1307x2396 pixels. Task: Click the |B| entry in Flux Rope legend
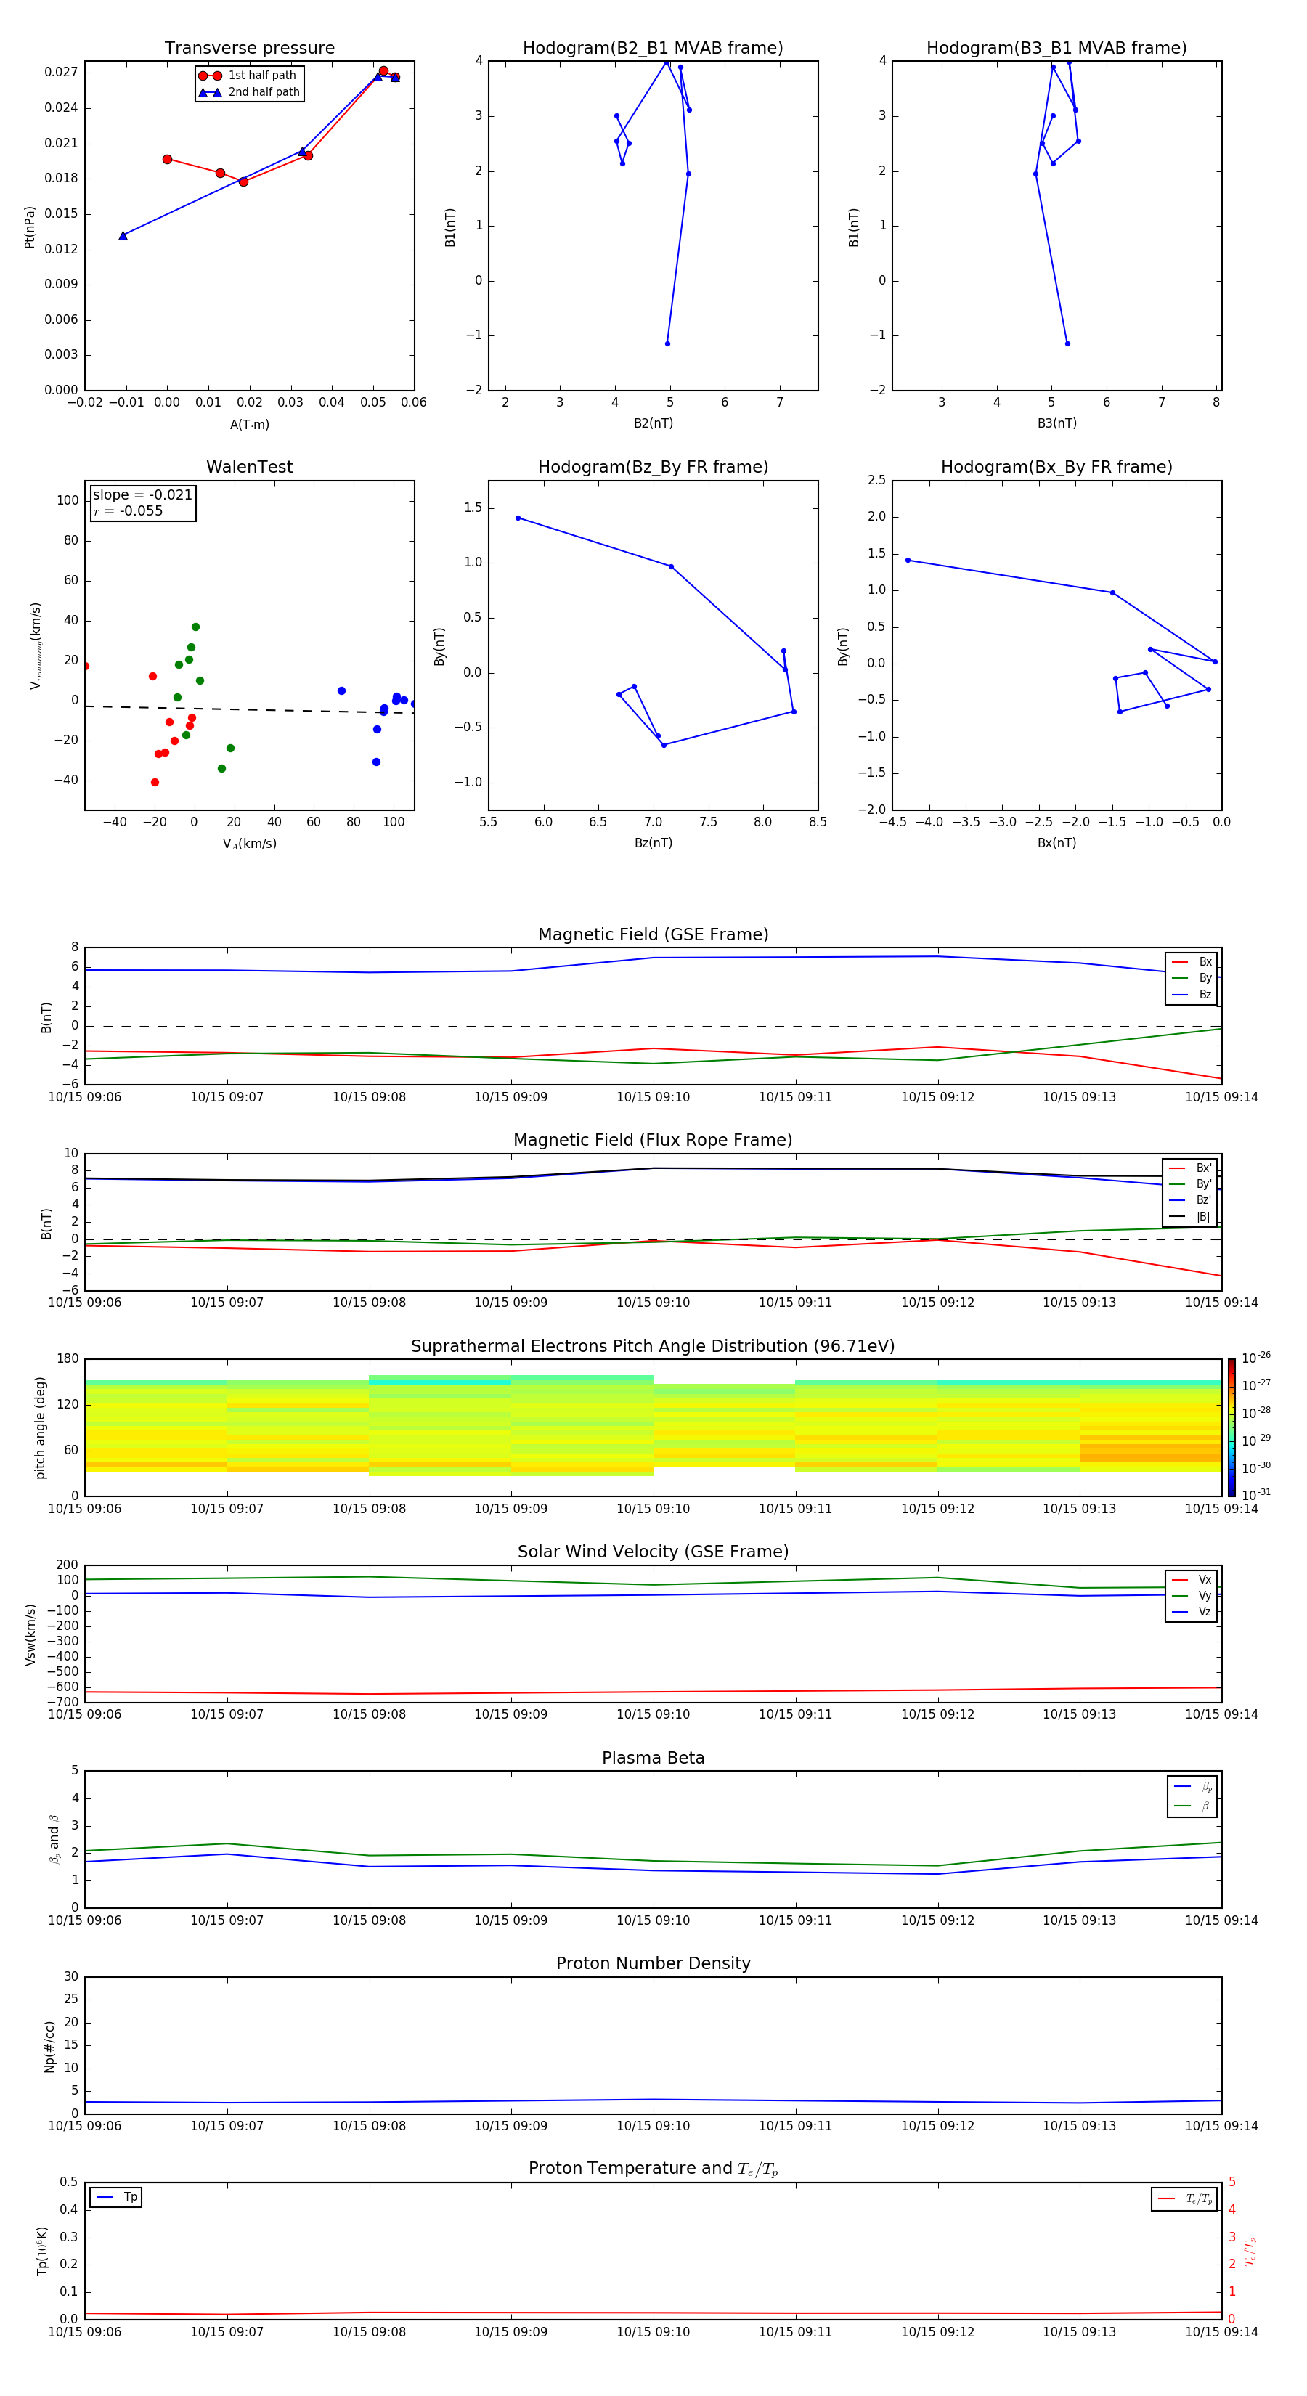point(1190,1217)
